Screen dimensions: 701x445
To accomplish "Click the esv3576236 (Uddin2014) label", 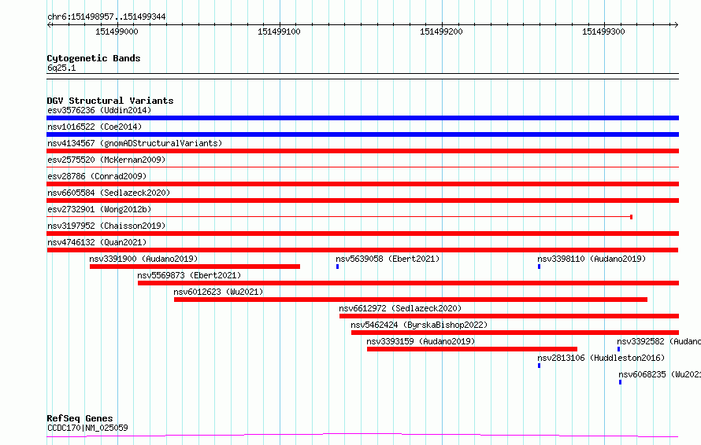I will 99,110.
